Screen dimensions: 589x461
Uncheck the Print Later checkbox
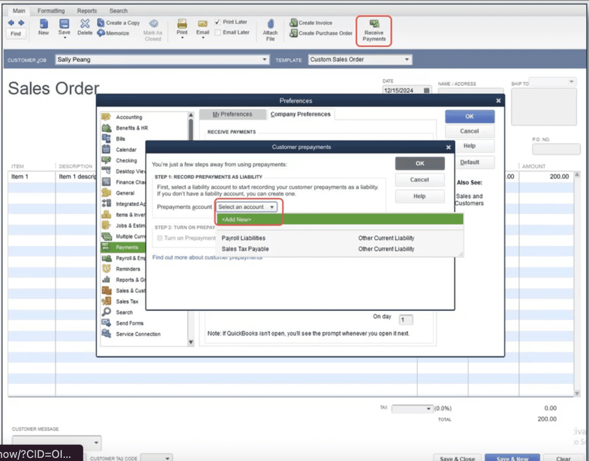tap(218, 22)
